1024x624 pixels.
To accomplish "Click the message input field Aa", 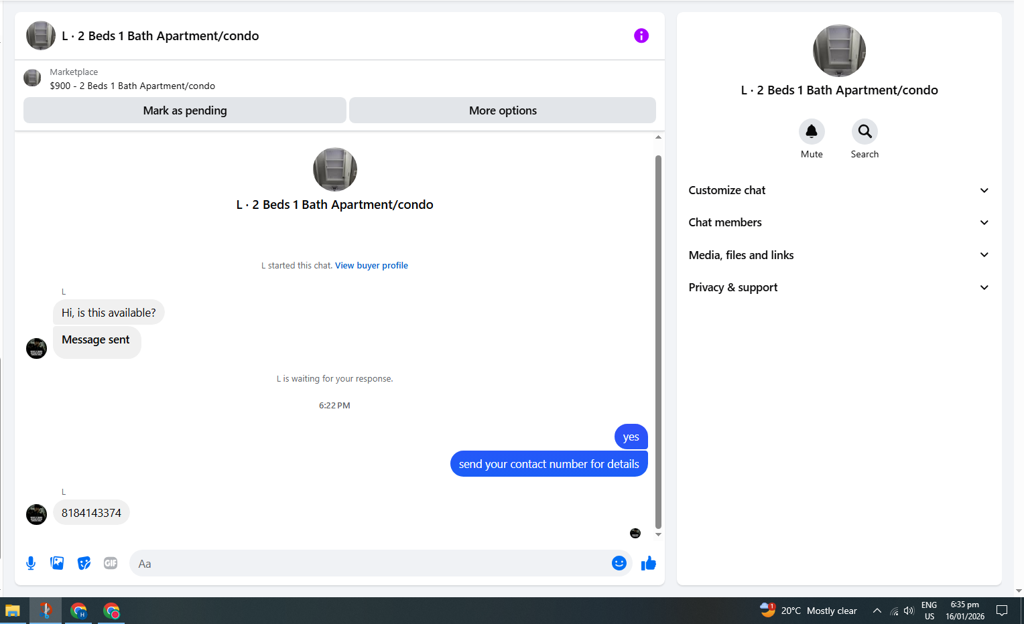I will pos(372,564).
